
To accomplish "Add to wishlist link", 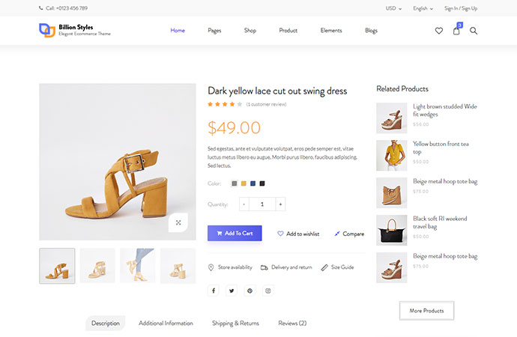I will pos(298,234).
